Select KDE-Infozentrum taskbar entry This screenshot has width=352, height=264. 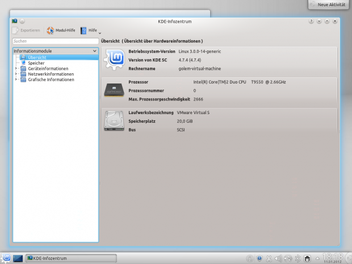[x=71, y=258]
